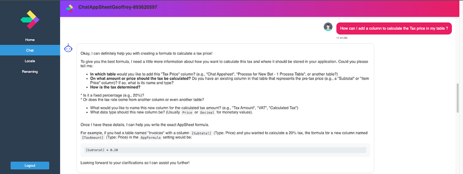Viewport: 463px width, 174px height.
Task: Click the gray code block containing [Subtotal] * 0.20
Action: tap(225, 150)
